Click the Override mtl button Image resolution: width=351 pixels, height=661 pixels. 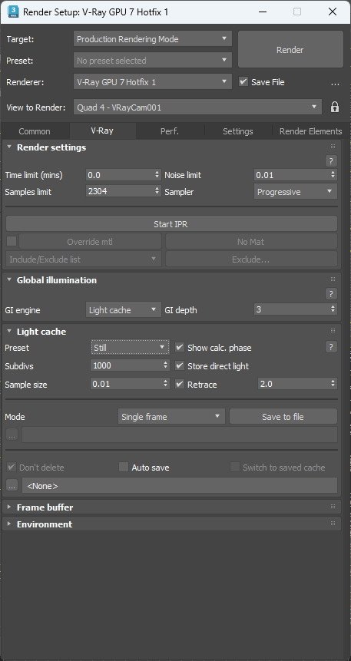point(90,242)
